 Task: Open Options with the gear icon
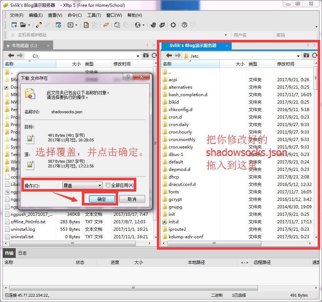(x=173, y=25)
